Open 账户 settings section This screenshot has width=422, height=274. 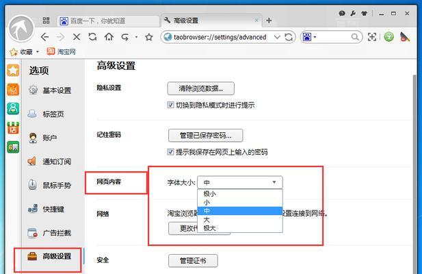[43, 138]
